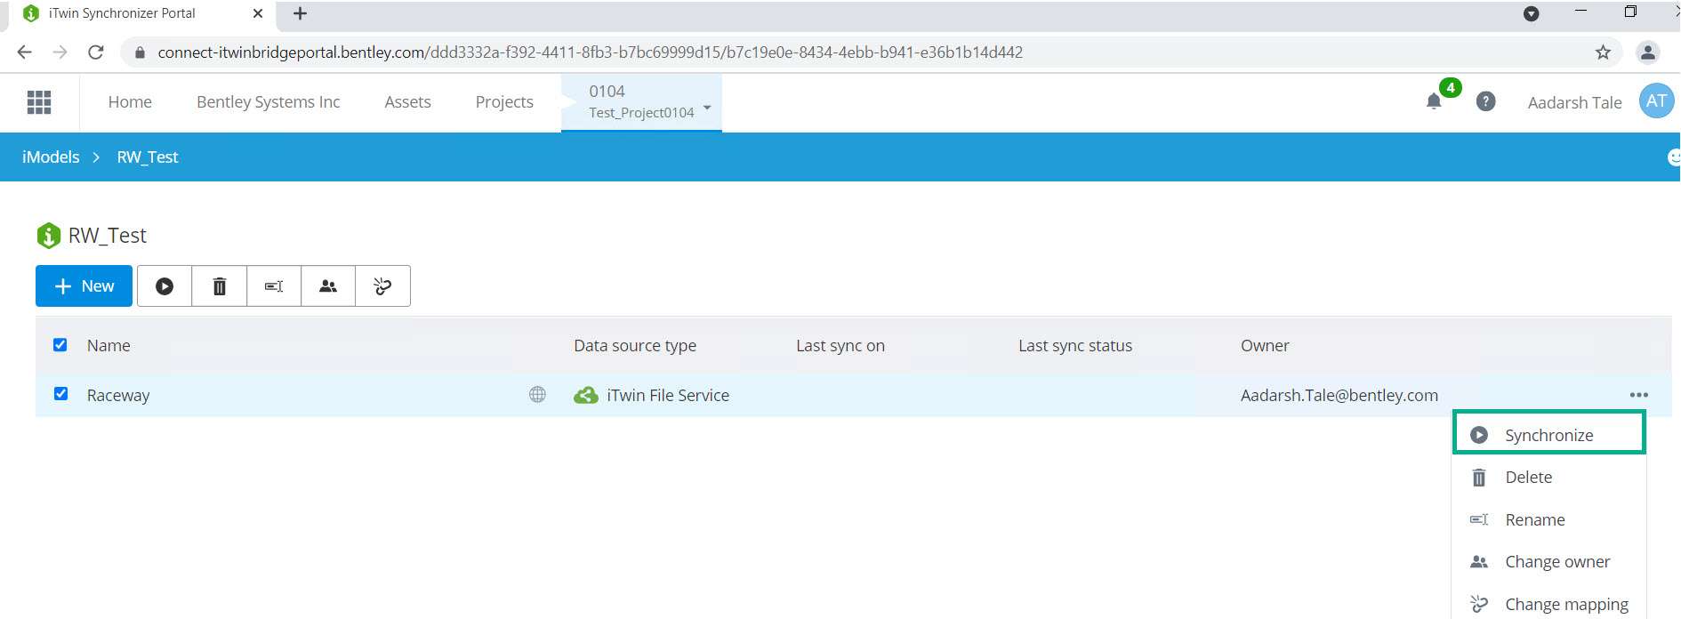Select Rename from context menu
The image size is (1681, 619).
(x=1549, y=520)
